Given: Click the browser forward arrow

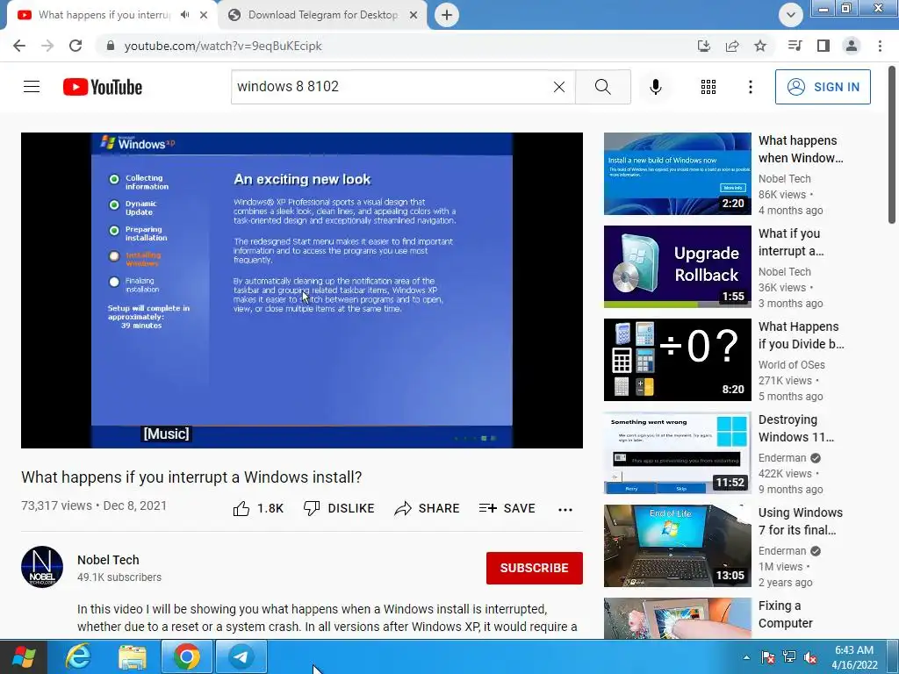Looking at the screenshot, I should [47, 46].
